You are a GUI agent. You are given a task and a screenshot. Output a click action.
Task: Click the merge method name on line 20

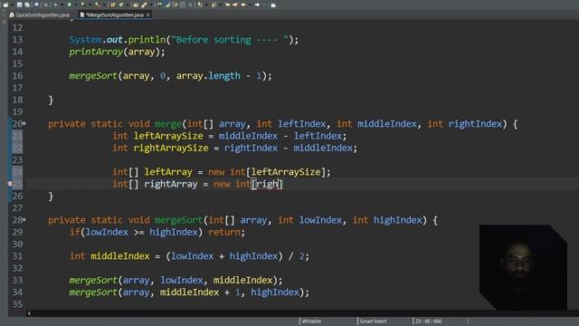[x=168, y=124]
